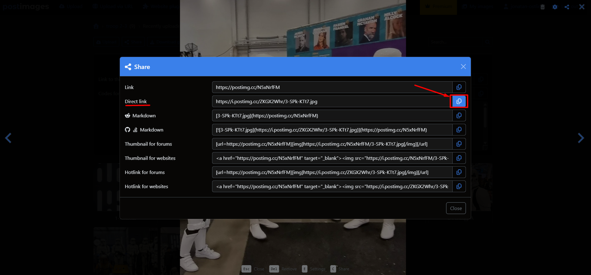Click the share icon in the dialog header
The width and height of the screenshot is (591, 275).
[x=128, y=67]
